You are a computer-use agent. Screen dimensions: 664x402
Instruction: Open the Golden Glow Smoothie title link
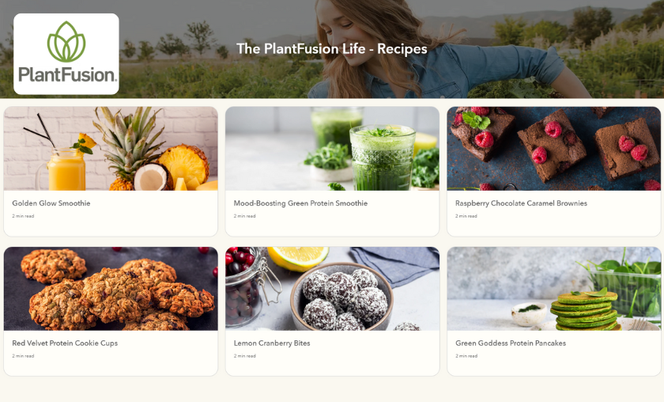pos(51,203)
